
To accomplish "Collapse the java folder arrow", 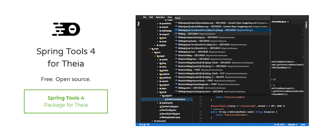I will [x=153, y=52].
